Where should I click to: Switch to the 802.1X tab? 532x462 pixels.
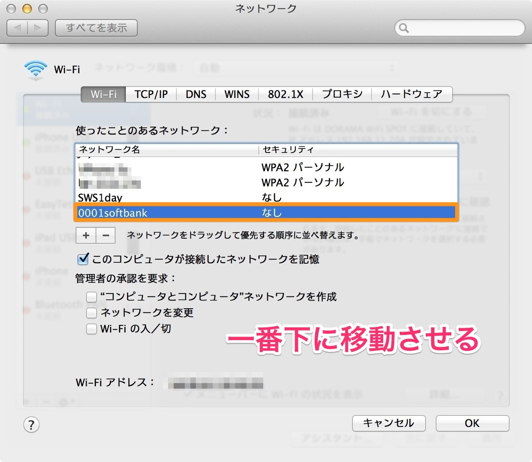286,94
